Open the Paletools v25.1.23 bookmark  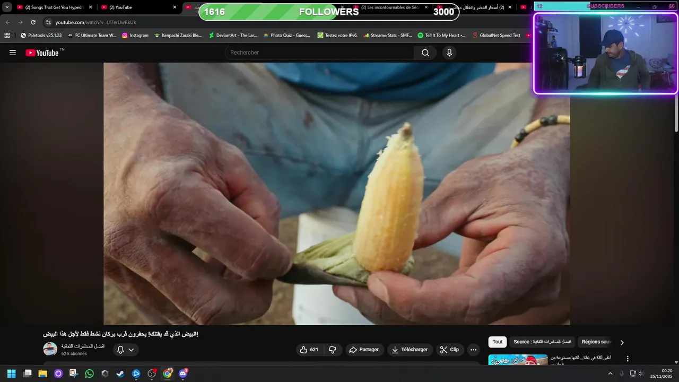(41, 36)
